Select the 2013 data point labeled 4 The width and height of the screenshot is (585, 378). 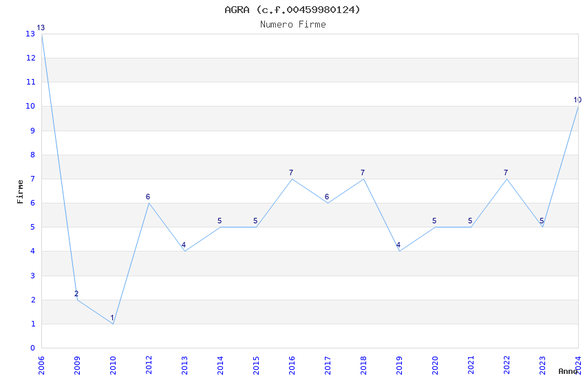pyautogui.click(x=184, y=252)
